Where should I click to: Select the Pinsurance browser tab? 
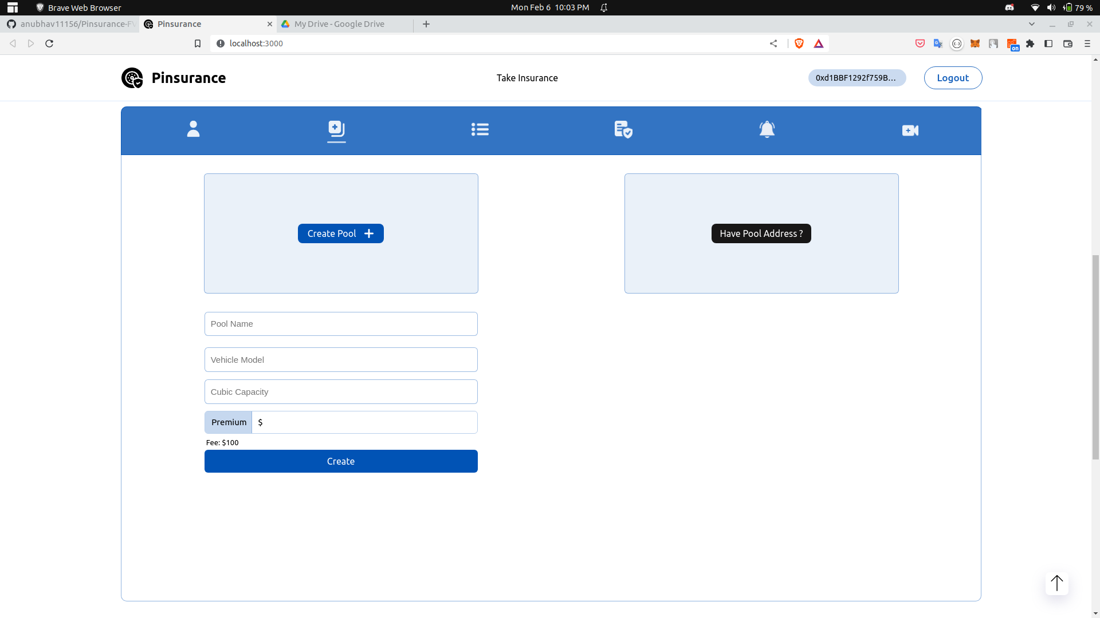(x=208, y=24)
